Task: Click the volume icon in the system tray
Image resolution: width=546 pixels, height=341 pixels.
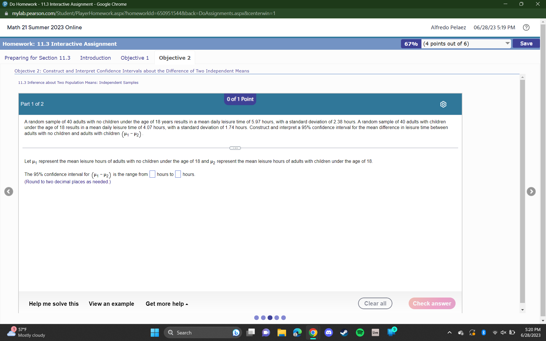Action: pyautogui.click(x=503, y=332)
